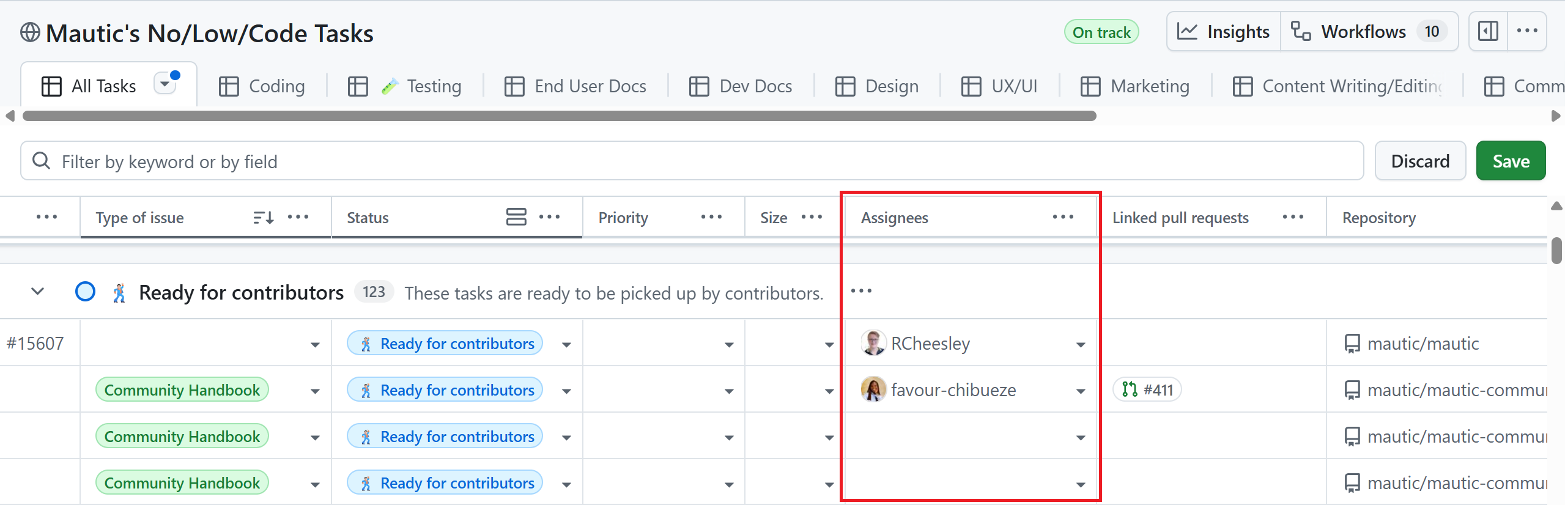Click the favour-chibueze avatar

click(873, 389)
